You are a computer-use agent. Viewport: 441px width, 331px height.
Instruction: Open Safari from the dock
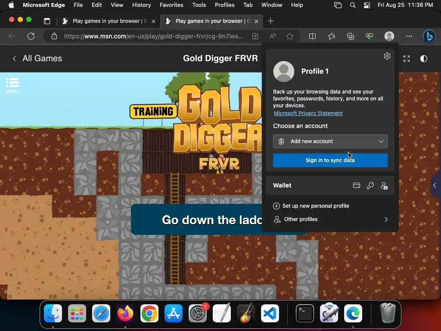pyautogui.click(x=101, y=313)
